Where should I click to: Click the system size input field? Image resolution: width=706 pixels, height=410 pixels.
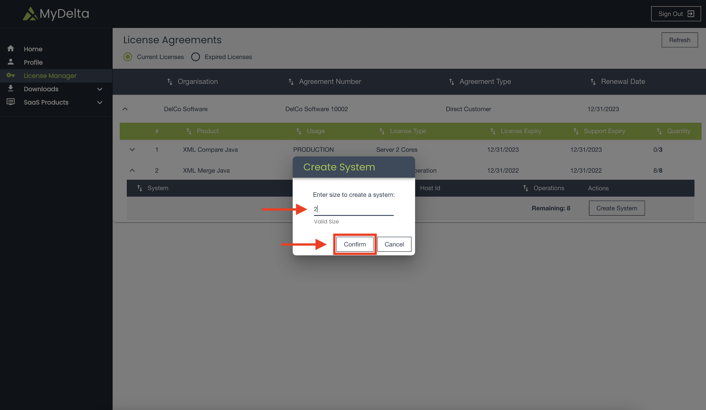[x=353, y=209]
